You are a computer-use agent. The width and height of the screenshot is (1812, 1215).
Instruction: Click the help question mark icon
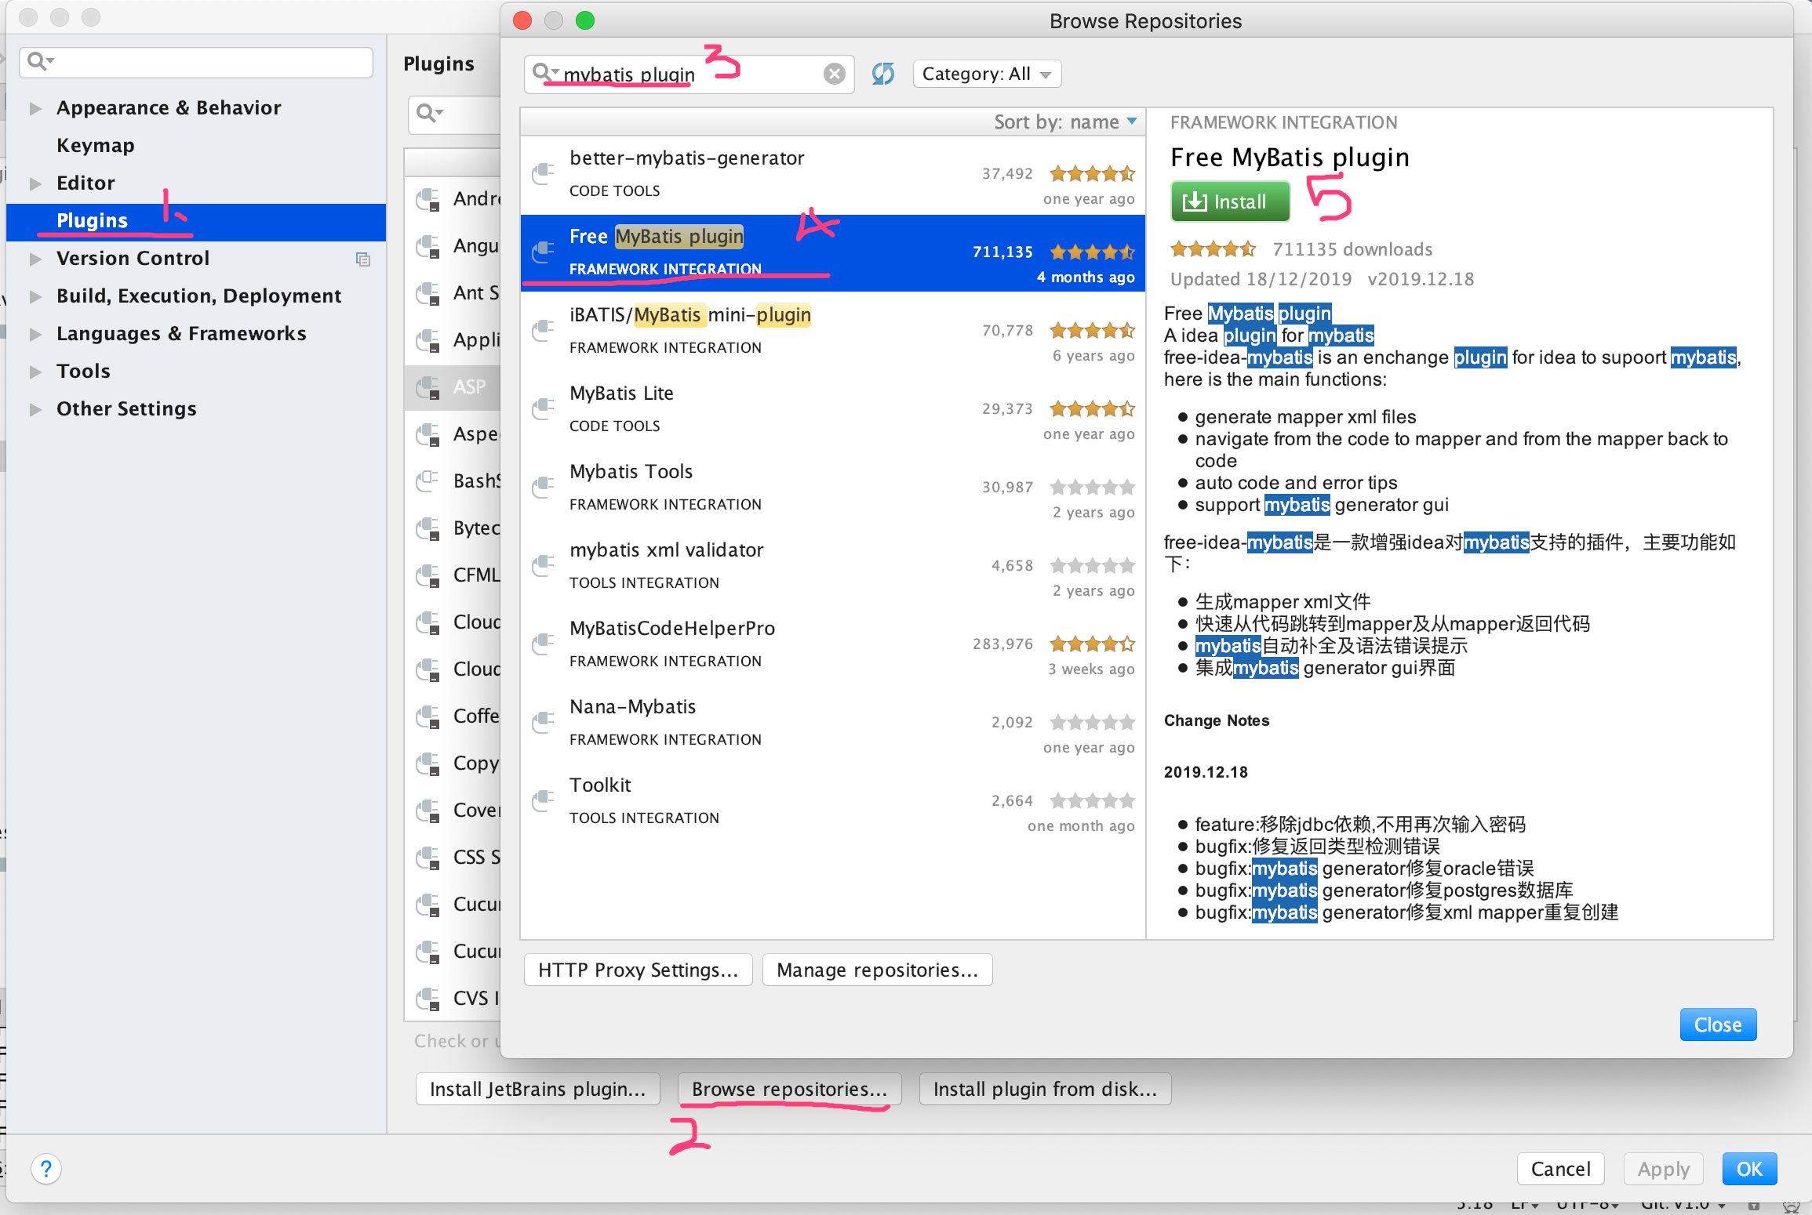tap(46, 1169)
